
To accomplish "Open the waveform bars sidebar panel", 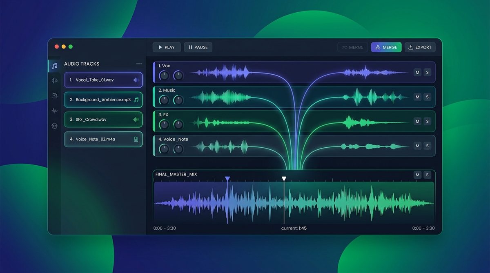I will (54, 81).
